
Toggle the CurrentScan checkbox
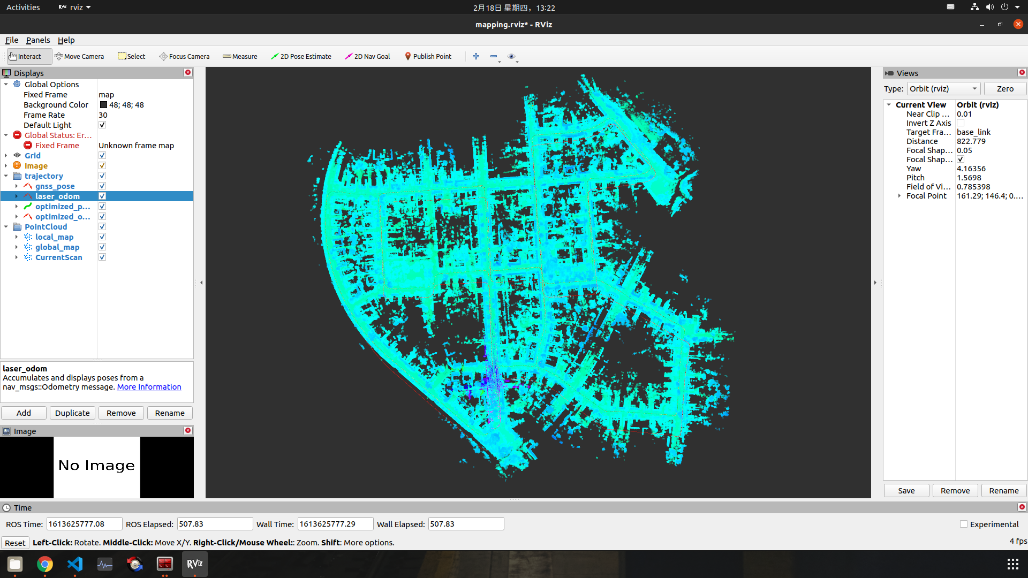pyautogui.click(x=102, y=257)
